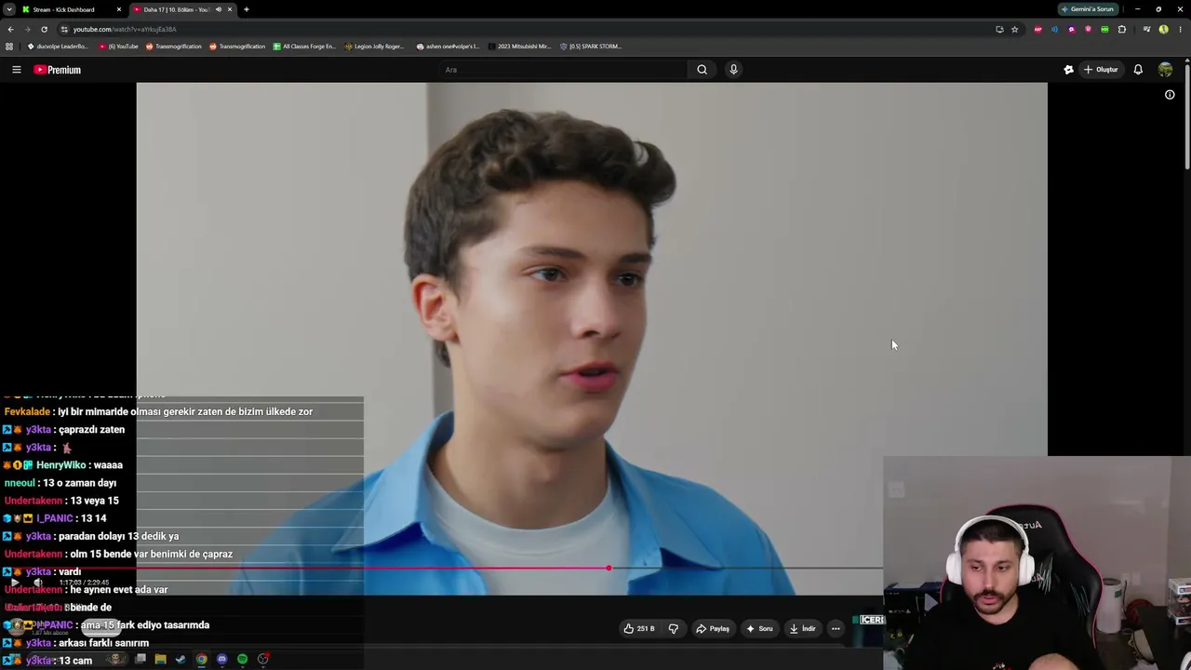Viewport: 1191px width, 670px height.
Task: Open the (6) YouTube bookmark
Action: point(118,47)
